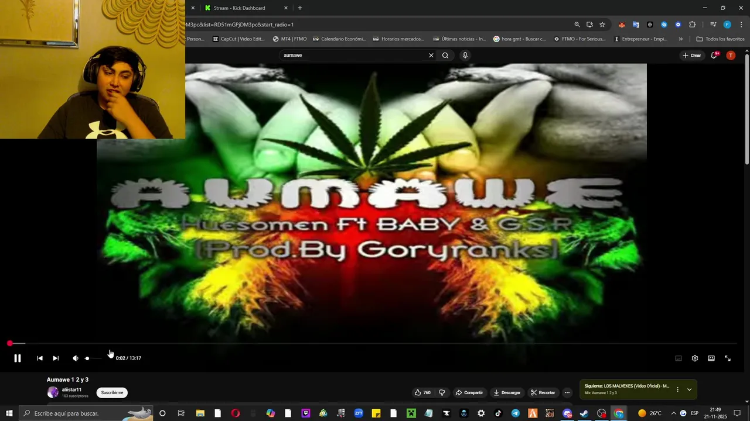Image resolution: width=750 pixels, height=421 pixels.
Task: Subscribe with the Suscribirme button
Action: [112, 392]
